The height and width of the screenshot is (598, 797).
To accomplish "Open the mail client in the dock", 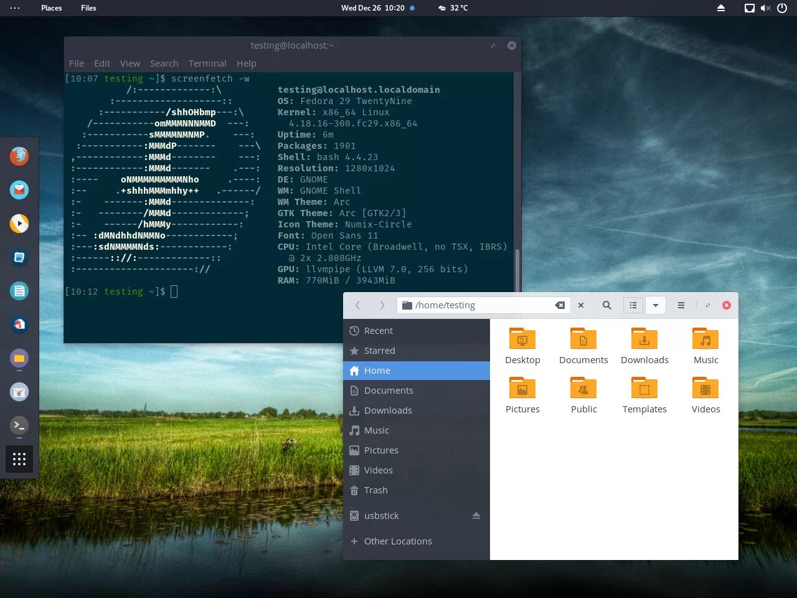I will tap(19, 189).
